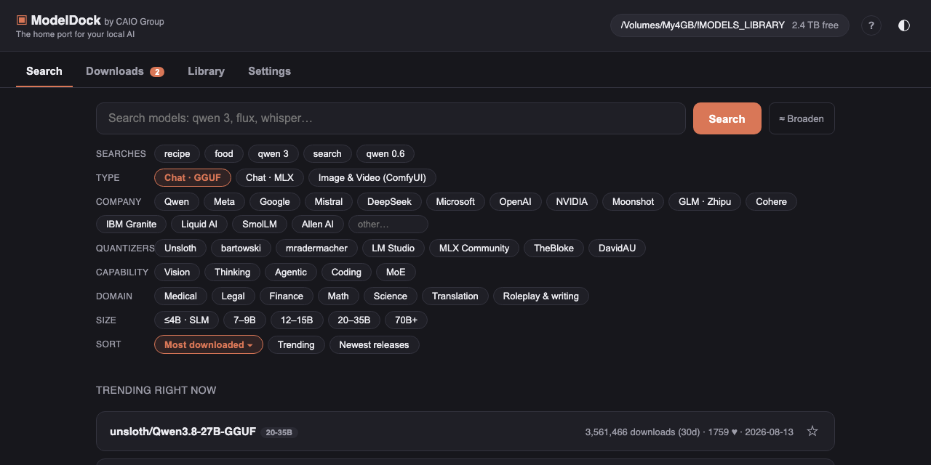Click the orange Search button

[727, 118]
